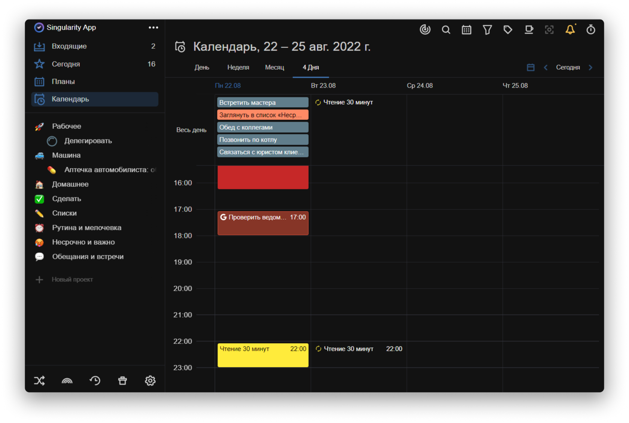Go to previous dates with left chevron
Viewport: 629px width, 423px height.
tap(546, 67)
